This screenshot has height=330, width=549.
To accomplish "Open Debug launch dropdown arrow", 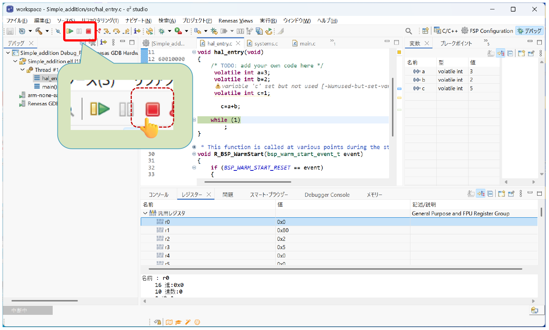I will coord(169,31).
